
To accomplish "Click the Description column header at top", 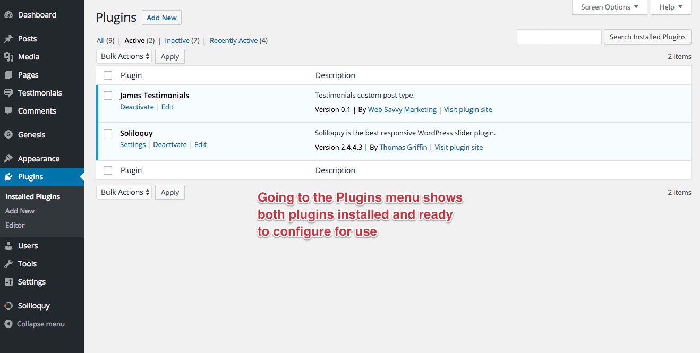I will (x=335, y=75).
